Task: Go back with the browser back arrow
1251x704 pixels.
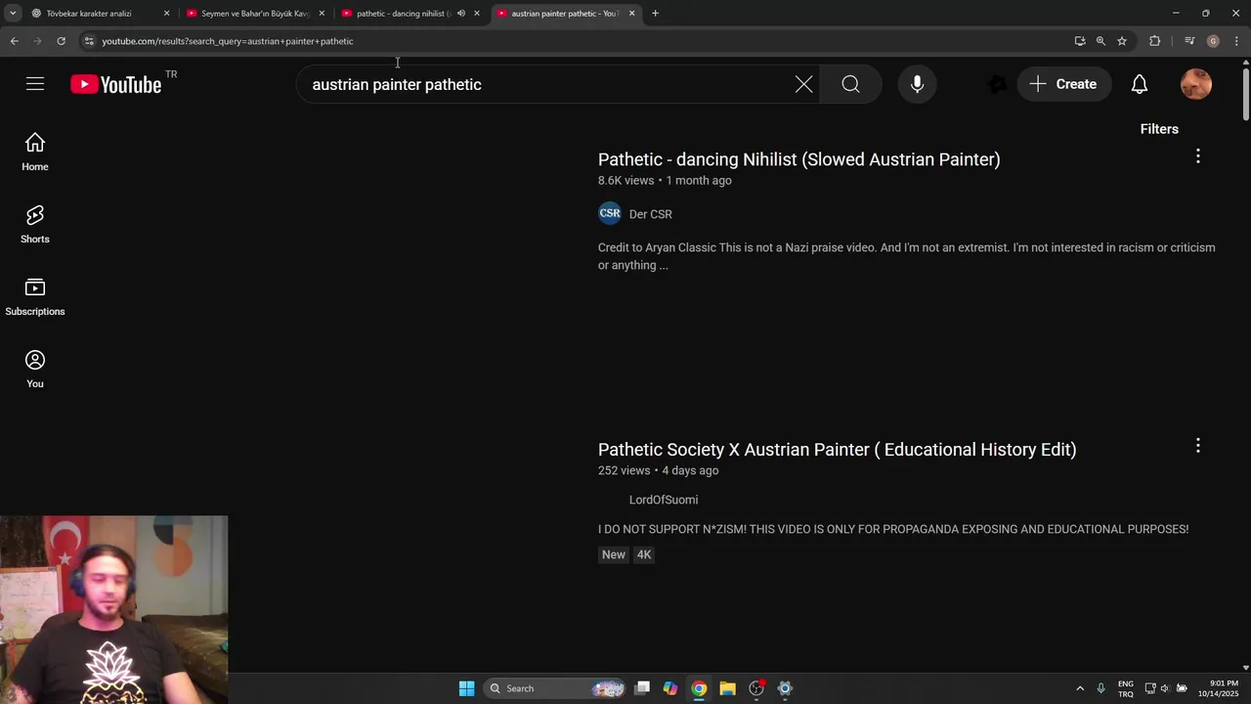Action: 14,41
